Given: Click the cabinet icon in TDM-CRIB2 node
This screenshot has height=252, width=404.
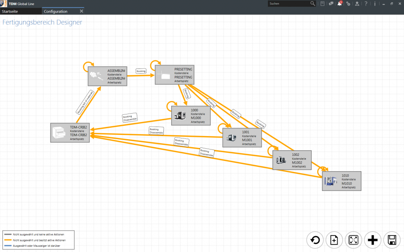Looking at the screenshot, I should 59,133.
